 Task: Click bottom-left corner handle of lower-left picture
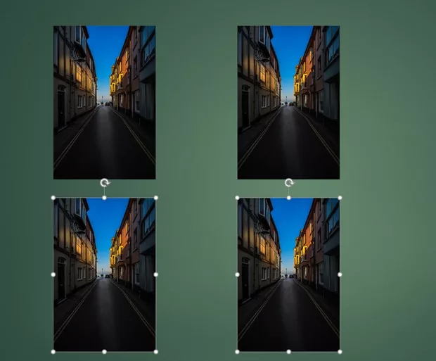(x=53, y=352)
